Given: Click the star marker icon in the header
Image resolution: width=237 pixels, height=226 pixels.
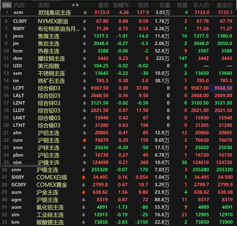Looking at the screenshot, I should [73, 5].
